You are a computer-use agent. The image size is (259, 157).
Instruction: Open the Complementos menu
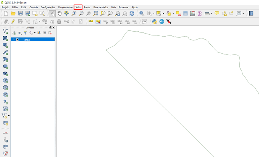65,7
